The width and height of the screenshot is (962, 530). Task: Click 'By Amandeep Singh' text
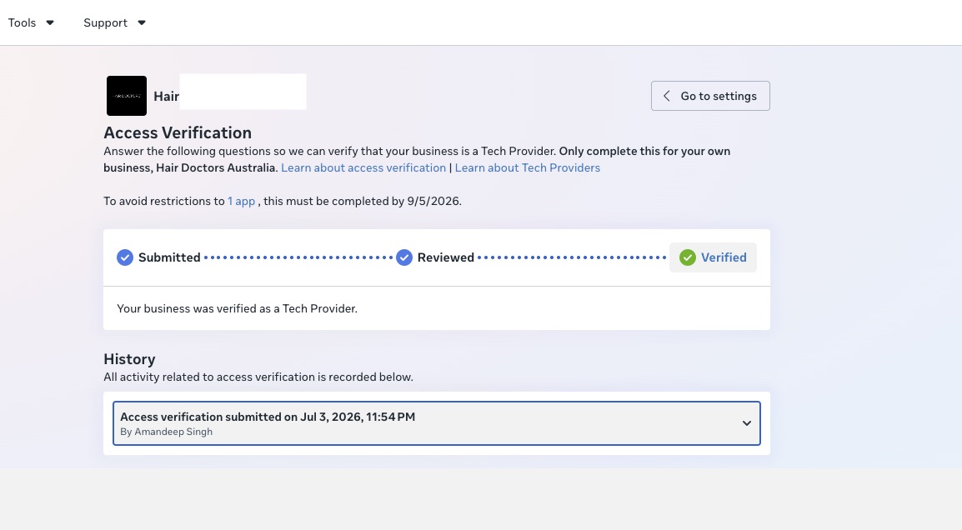coord(166,432)
